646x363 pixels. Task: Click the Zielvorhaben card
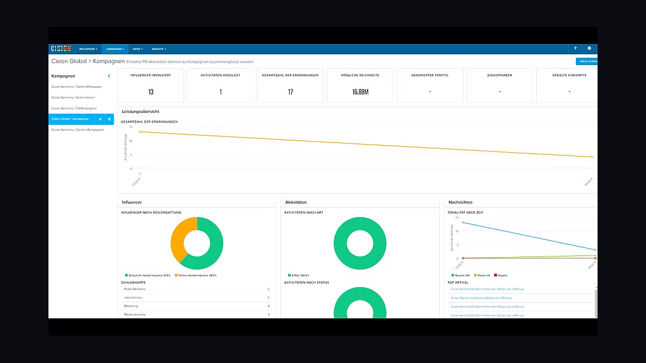(500, 85)
